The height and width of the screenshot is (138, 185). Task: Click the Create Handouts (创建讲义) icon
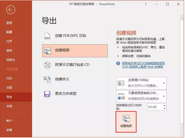pos(47,79)
